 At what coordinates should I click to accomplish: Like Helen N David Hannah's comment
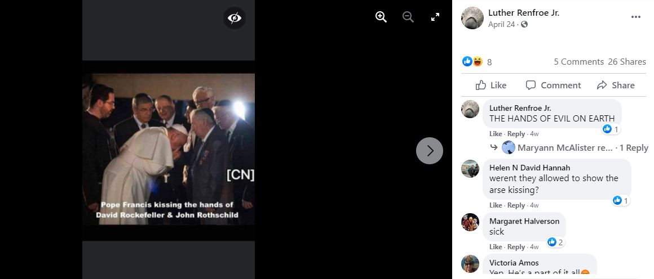coord(496,205)
